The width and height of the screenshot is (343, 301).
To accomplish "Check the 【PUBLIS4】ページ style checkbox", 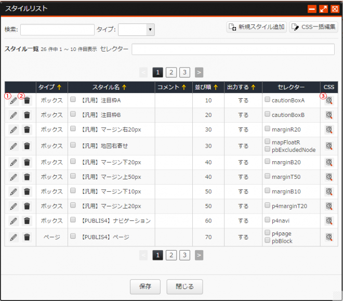I will pos(73,236).
